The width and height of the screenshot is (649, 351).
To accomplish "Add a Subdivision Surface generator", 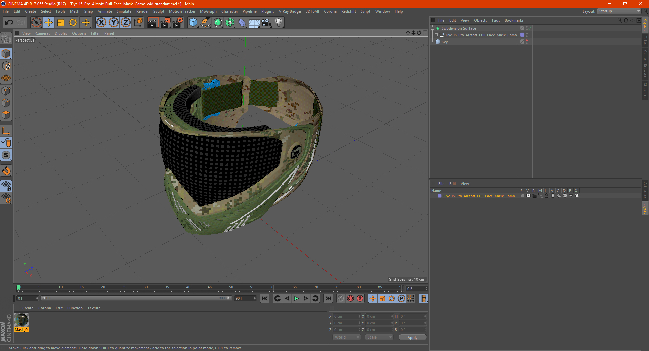I will (x=218, y=23).
